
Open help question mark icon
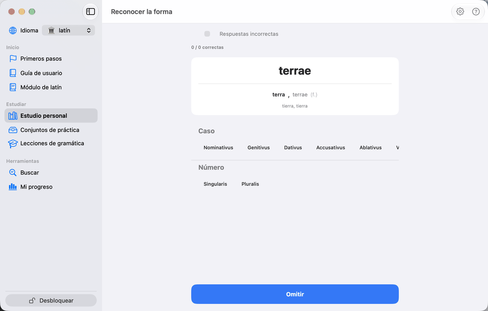tap(476, 12)
